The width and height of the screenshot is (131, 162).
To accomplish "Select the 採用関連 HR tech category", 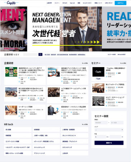I will click(x=46, y=130).
